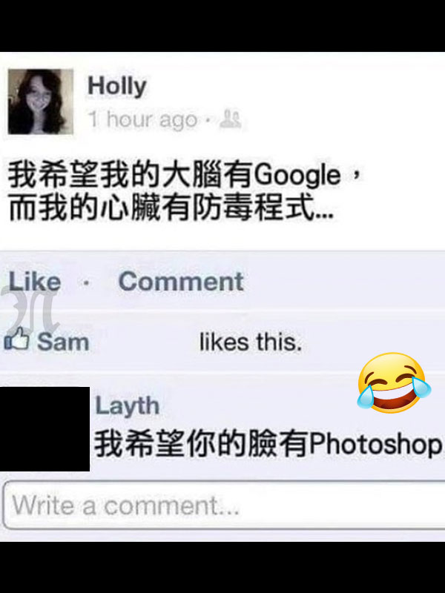Click the first line of Holly's post
The width and height of the screenshot is (445, 593).
tap(185, 175)
